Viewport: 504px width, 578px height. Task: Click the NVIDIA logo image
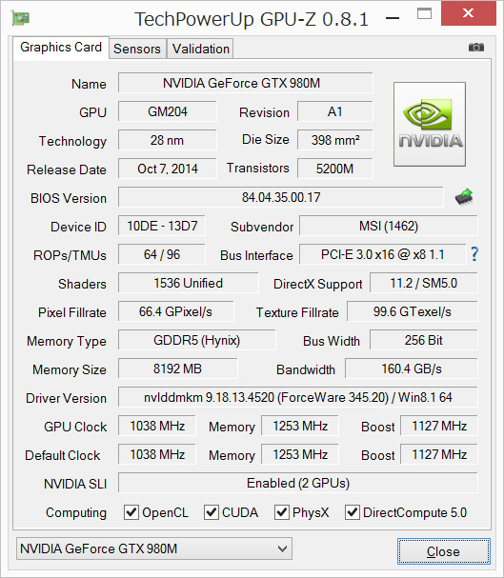430,124
